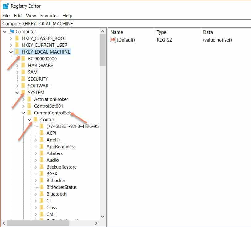This screenshot has width=251, height=227.
Task: Click the Registry Editor app icon
Action: tap(6, 6)
